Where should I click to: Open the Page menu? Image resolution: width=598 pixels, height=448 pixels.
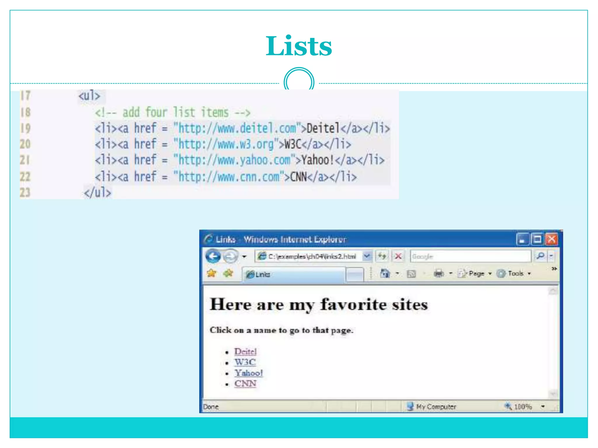click(x=475, y=274)
